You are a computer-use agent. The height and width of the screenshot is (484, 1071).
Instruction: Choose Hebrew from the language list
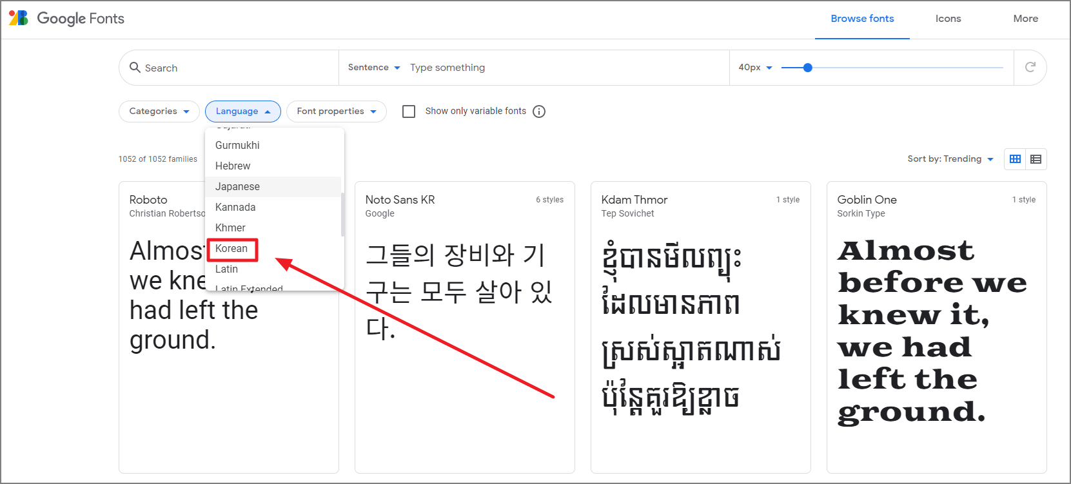click(274, 166)
